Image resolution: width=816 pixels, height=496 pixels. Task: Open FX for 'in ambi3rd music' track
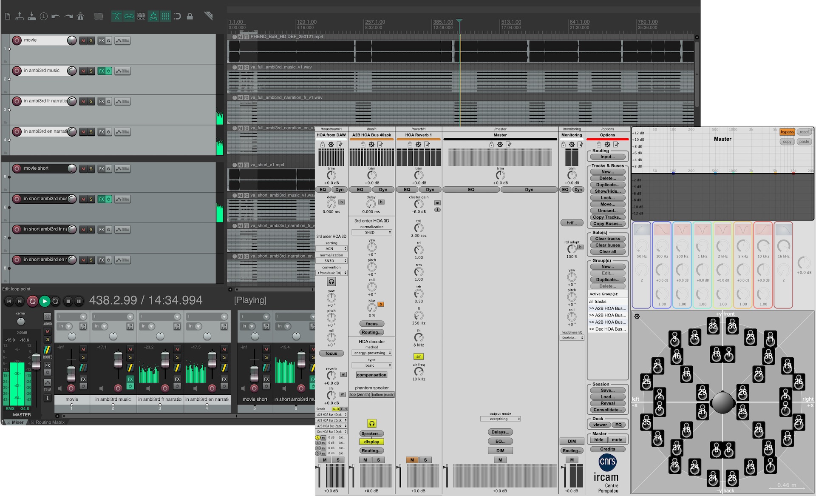coord(101,71)
